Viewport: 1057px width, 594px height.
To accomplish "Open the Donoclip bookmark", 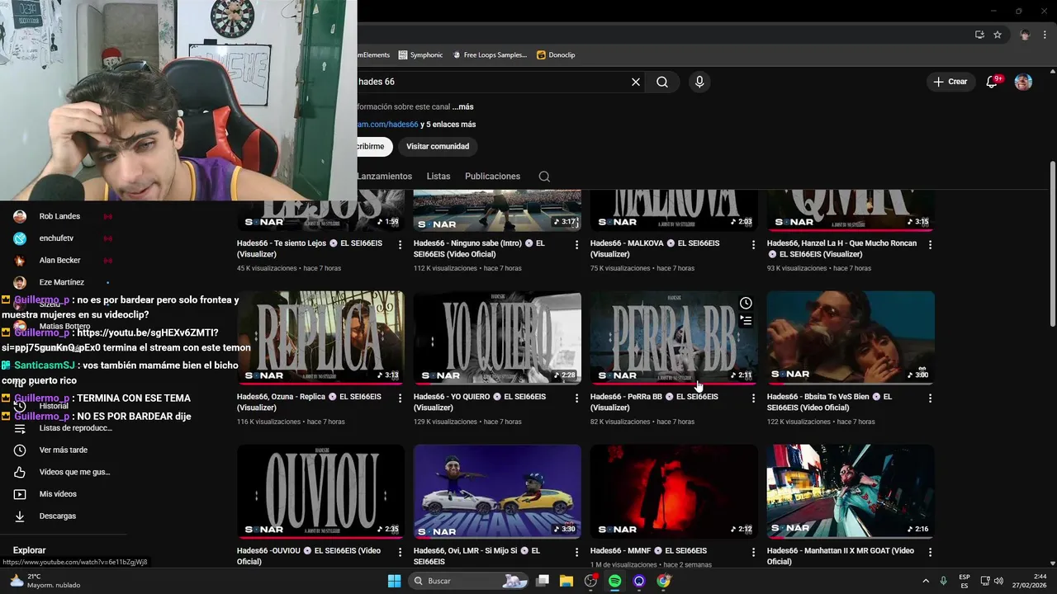I will point(556,55).
